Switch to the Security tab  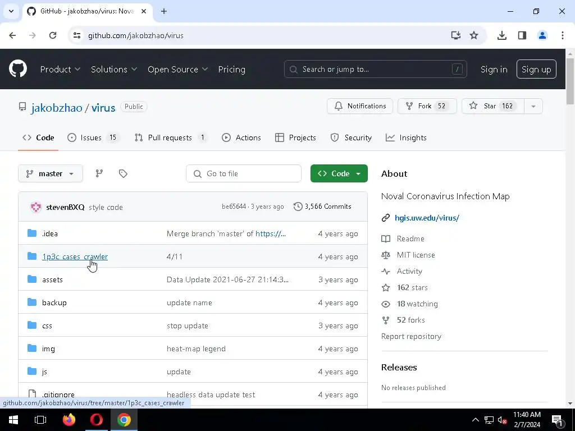[x=351, y=138]
